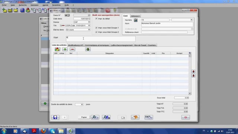Click the T document toolbar icon

33,10
